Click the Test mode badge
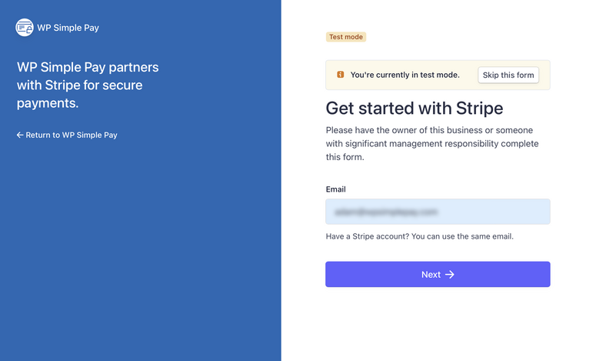 tap(346, 37)
